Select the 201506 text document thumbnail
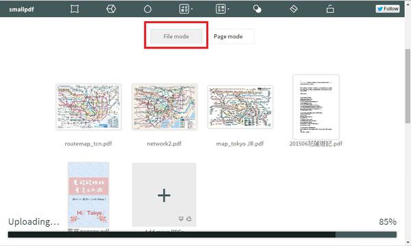Screen dimensions: 411x246 pos(316,107)
